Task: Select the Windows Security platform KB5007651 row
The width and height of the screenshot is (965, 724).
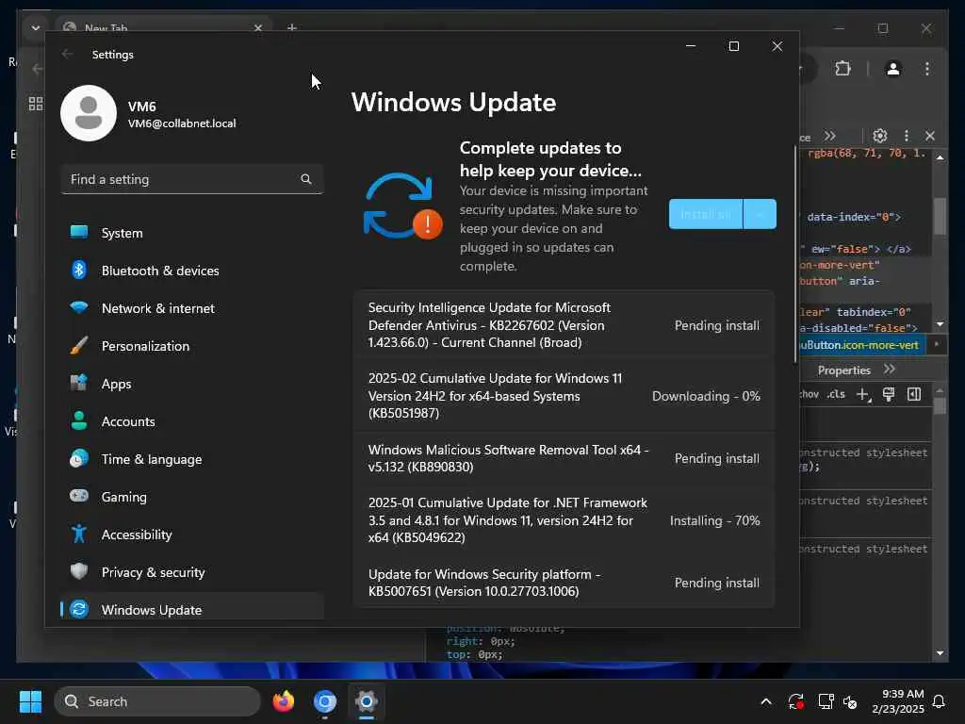Action: coord(564,583)
